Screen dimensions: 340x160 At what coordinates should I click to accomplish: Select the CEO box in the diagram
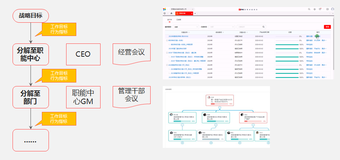83,54
